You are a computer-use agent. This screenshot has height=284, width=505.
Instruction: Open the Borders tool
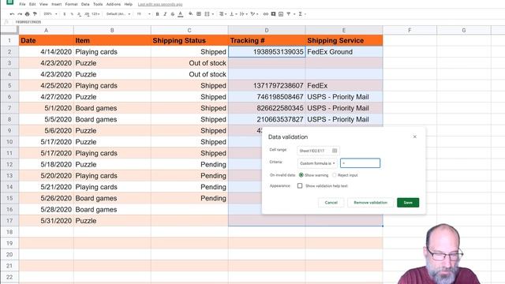coord(199,14)
